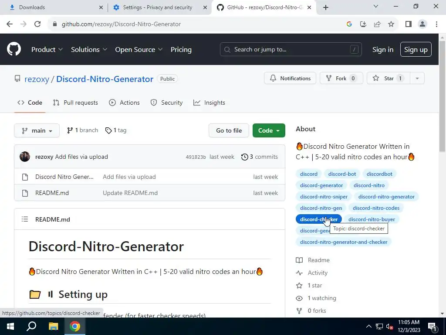The width and height of the screenshot is (446, 335).
Task: Expand the Star list dropdown arrow
Action: (417, 79)
